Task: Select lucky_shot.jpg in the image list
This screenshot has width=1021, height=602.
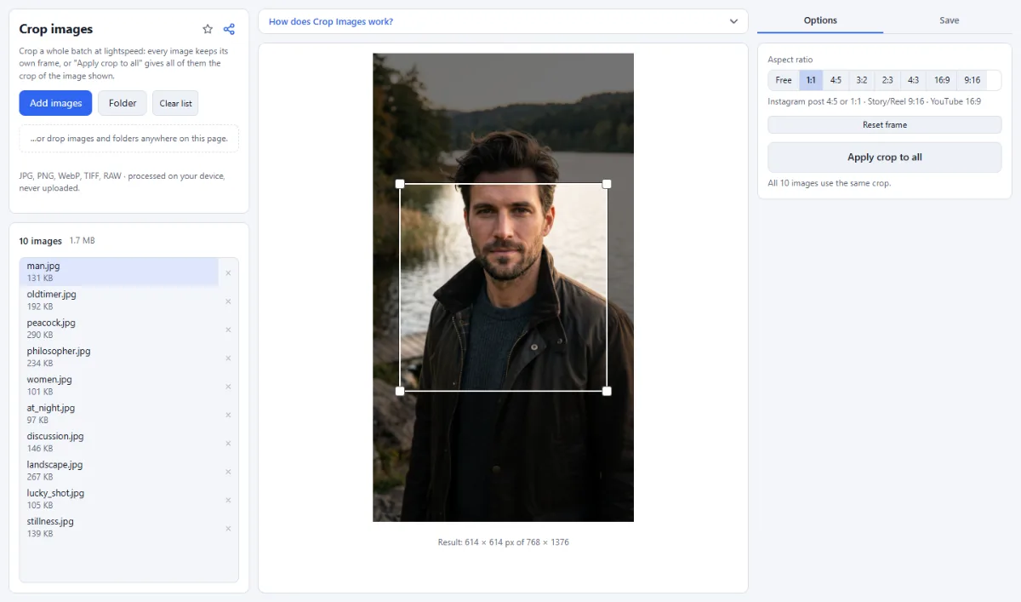Action: [119, 499]
